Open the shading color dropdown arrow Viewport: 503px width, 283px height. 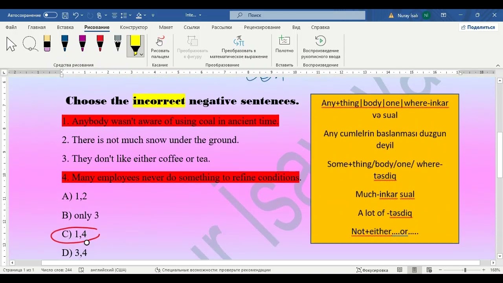tap(145, 15)
